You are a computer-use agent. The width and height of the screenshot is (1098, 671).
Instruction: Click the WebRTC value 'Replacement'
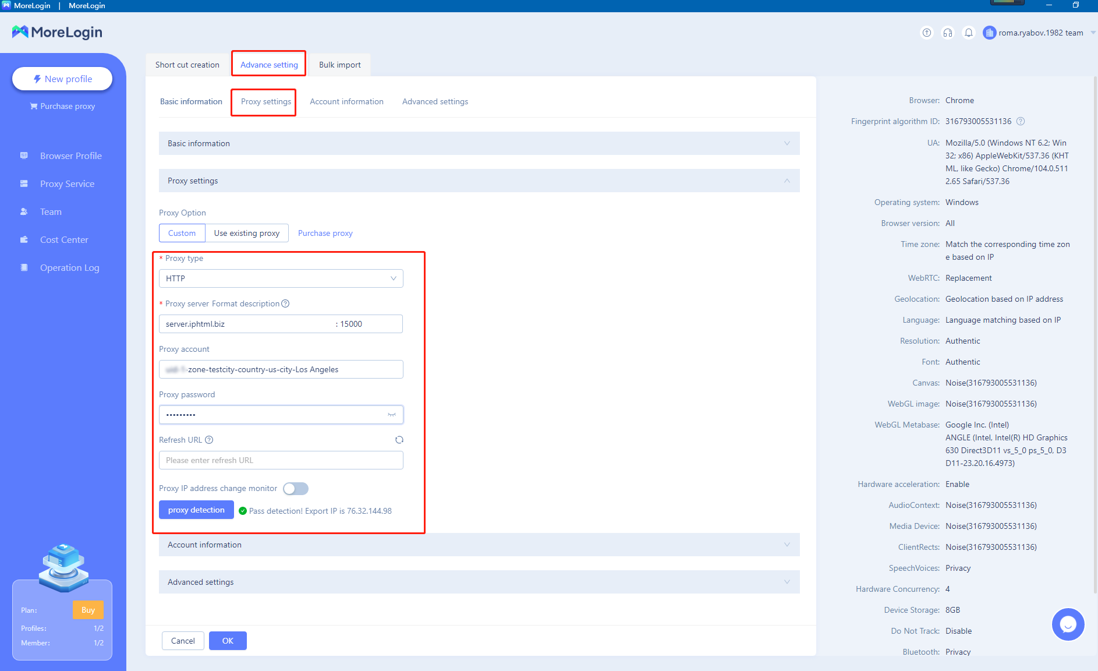(x=969, y=278)
